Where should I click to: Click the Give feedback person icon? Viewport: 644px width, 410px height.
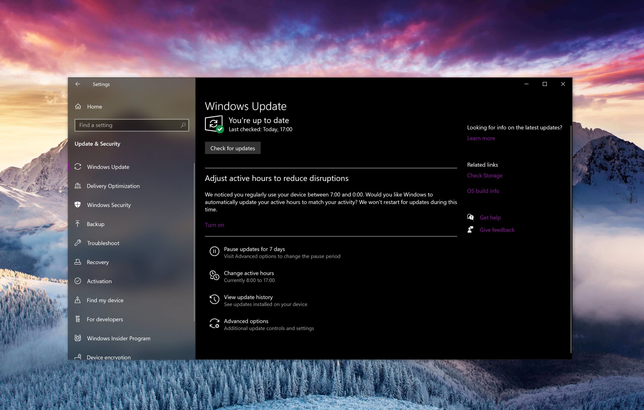tap(470, 229)
